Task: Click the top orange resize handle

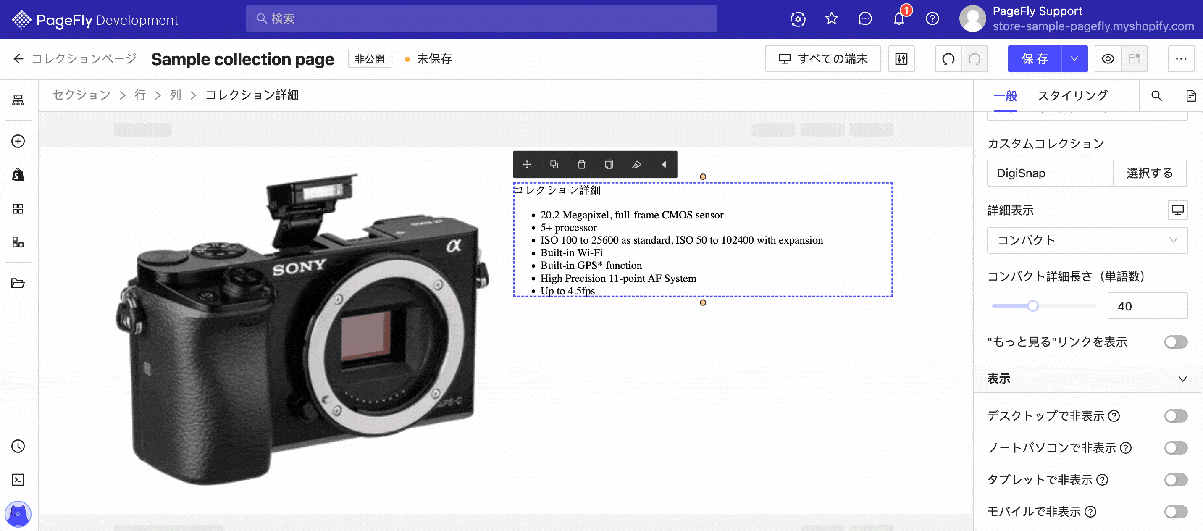Action: coord(703,176)
